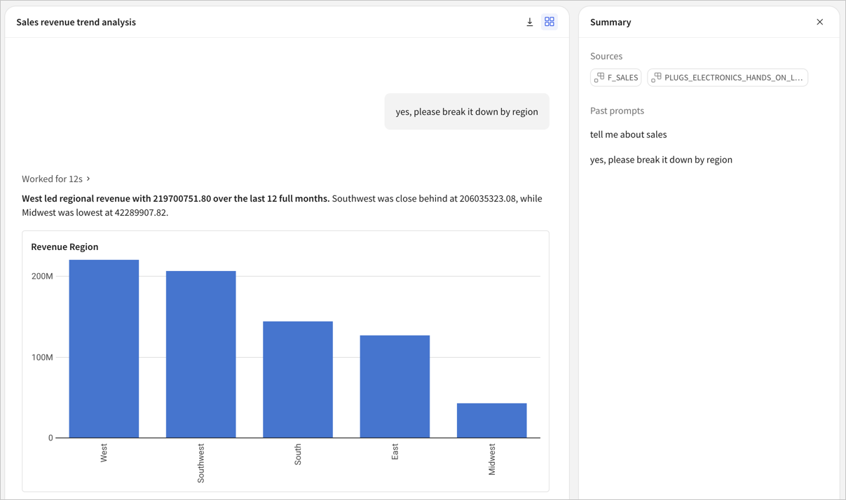This screenshot has width=846, height=500.
Task: Click the Southwest bar in the chart
Action: [x=201, y=354]
